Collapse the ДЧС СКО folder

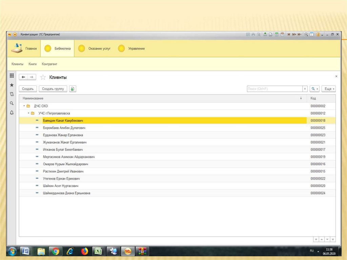coord(24,106)
